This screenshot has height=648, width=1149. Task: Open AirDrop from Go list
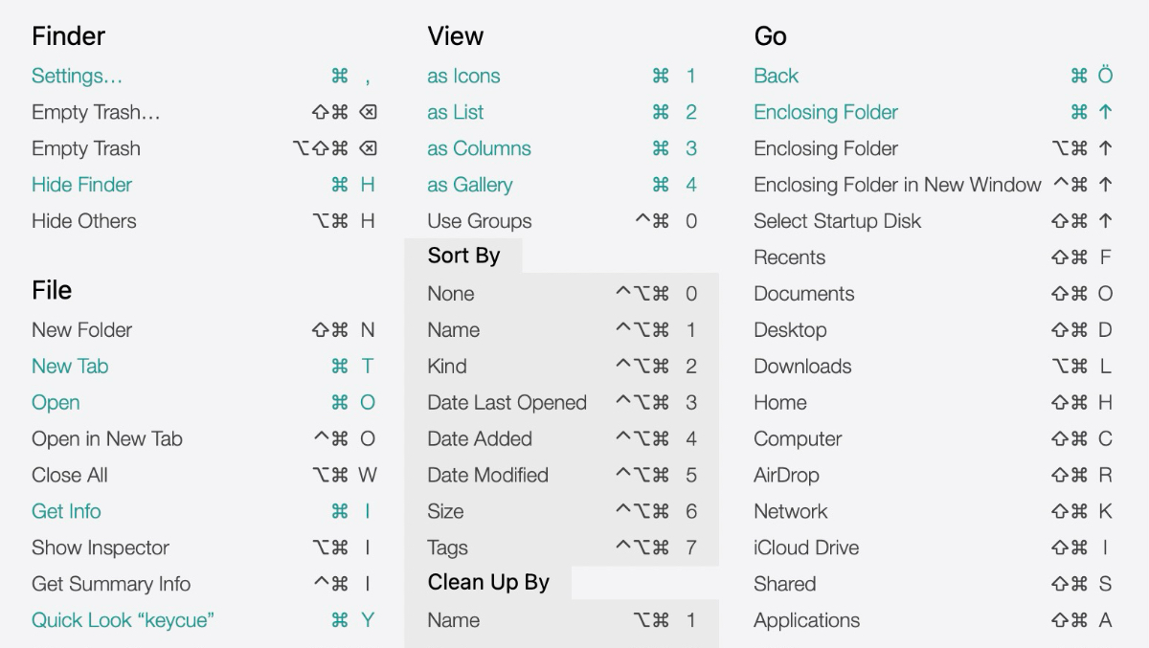(x=786, y=476)
